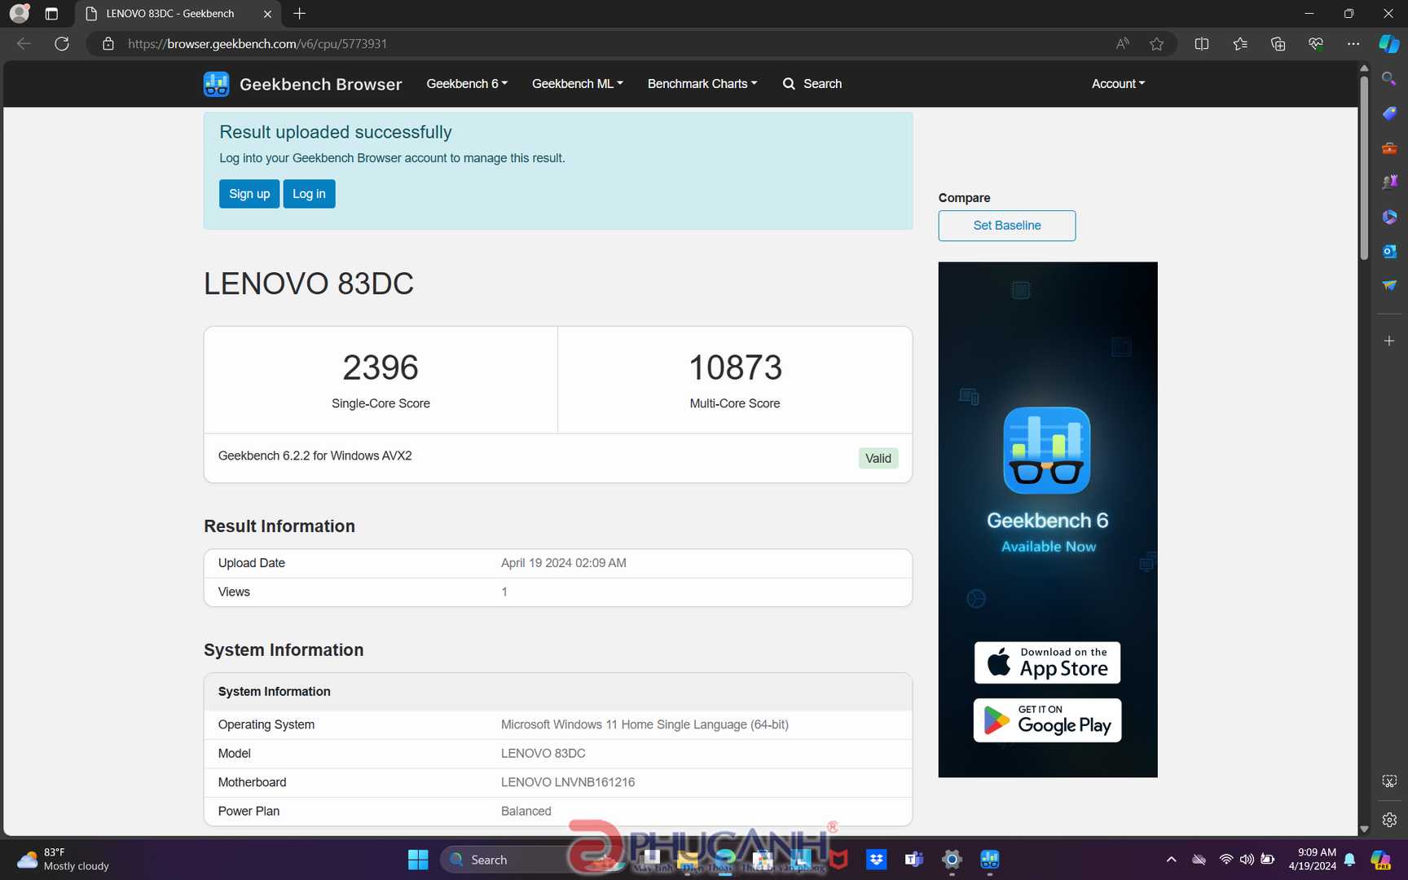1408x880 pixels.
Task: Open a new browser tab
Action: click(300, 14)
